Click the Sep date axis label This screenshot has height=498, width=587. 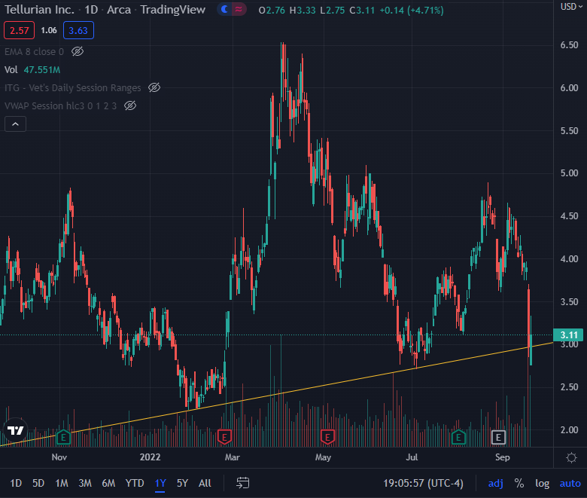(503, 457)
